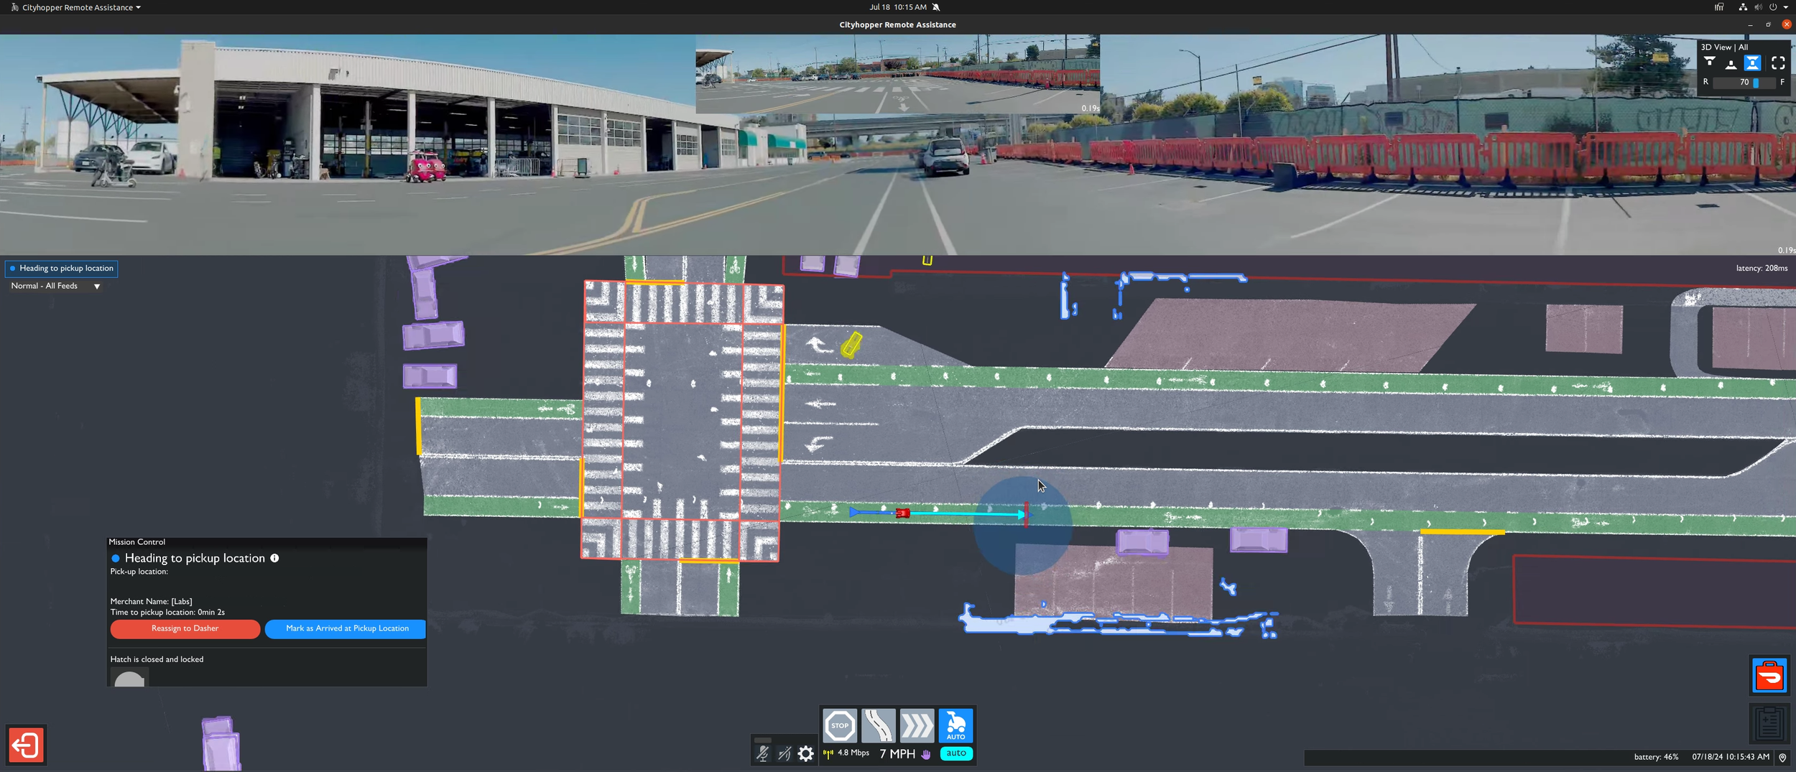The image size is (1796, 772).
Task: Click the cyan route arrowhead on map
Action: click(1021, 514)
